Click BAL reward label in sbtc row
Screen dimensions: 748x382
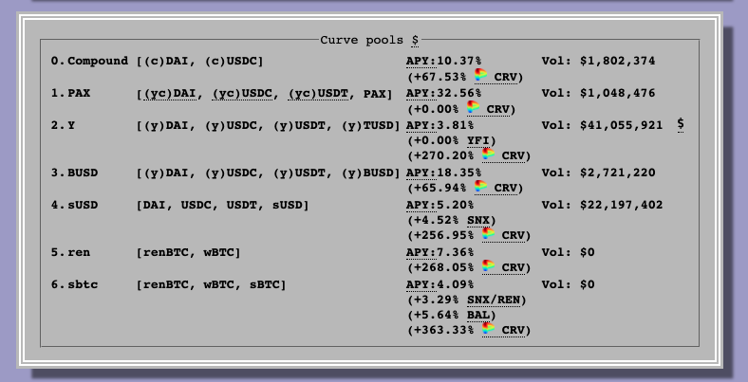coord(478,316)
